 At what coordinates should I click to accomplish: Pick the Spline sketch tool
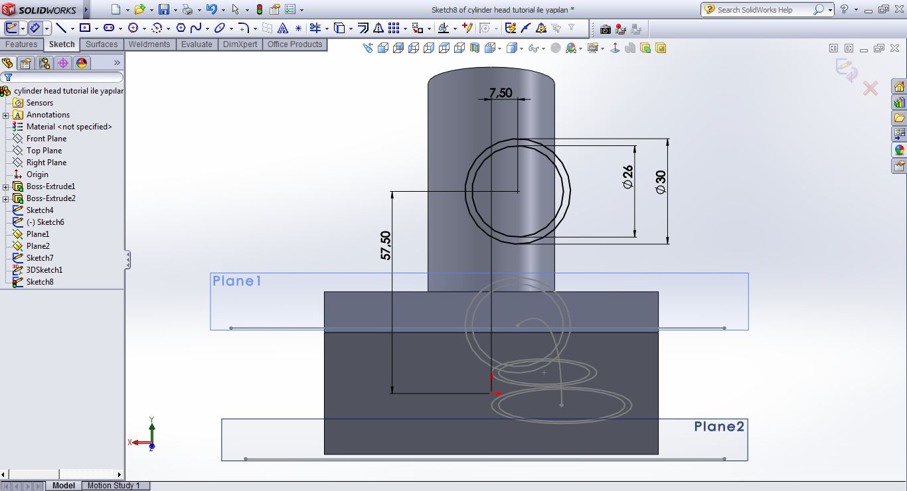196,28
